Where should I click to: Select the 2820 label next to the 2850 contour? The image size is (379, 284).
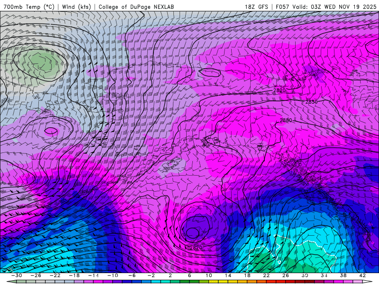point(280,90)
